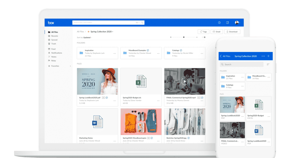The height and width of the screenshot is (158, 290).
Task: Click the Tags button
Action: pos(204,32)
